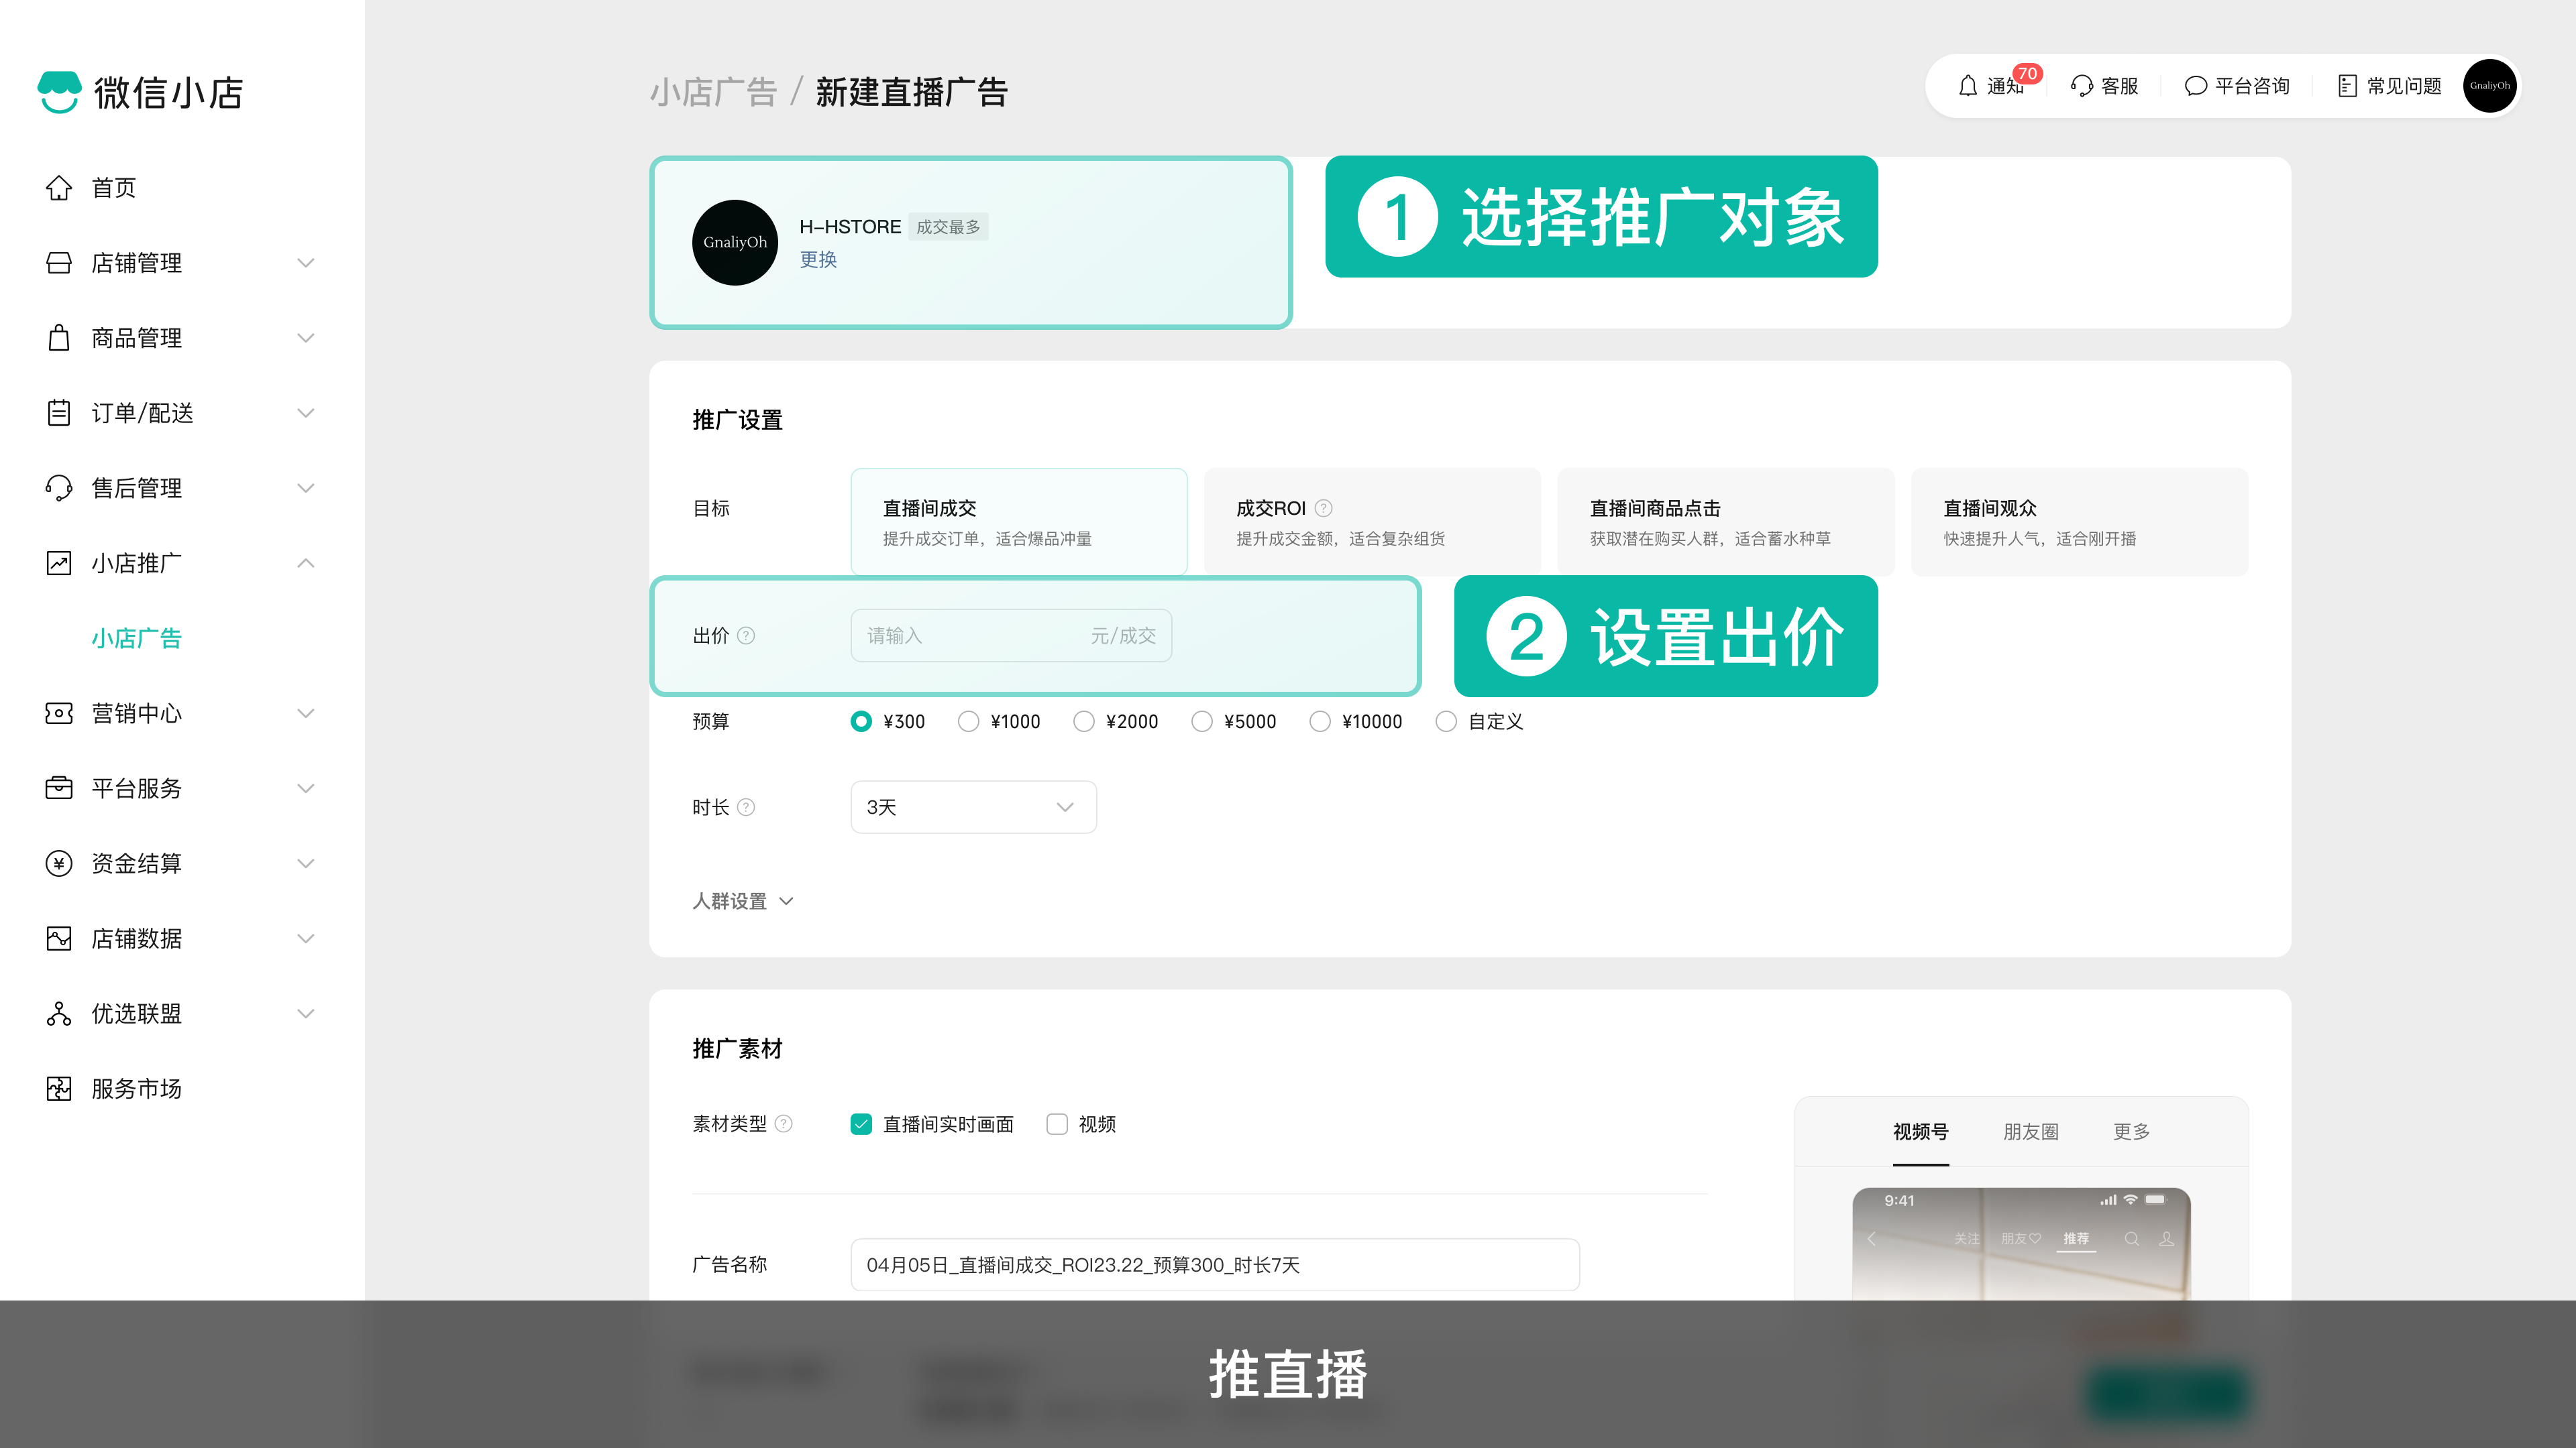The width and height of the screenshot is (2576, 1448).
Task: Switch to the 朋友圈 preview tab
Action: (2030, 1131)
